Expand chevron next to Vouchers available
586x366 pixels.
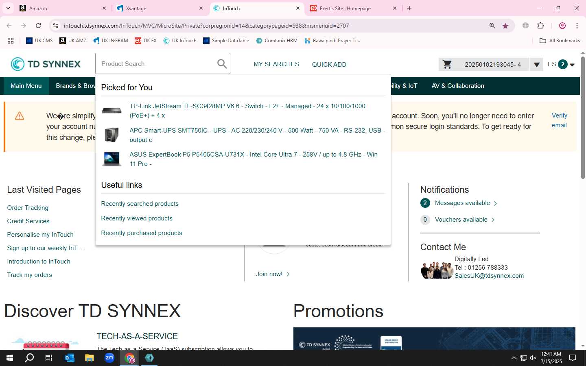493,220
